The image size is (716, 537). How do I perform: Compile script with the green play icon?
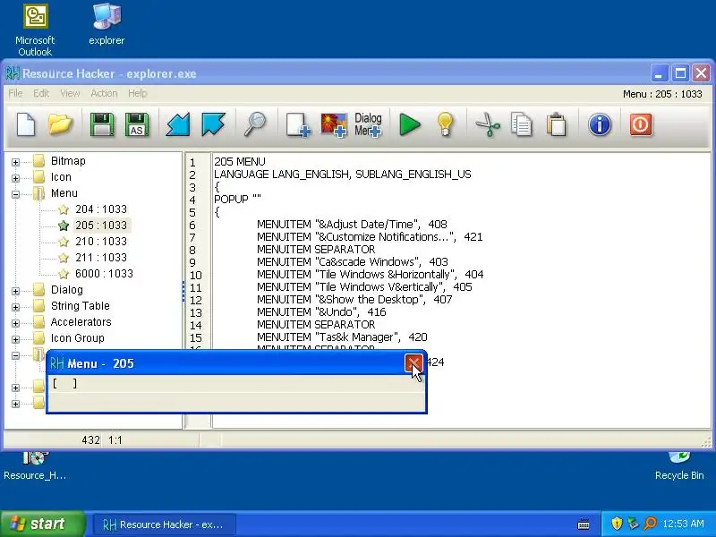coord(410,124)
